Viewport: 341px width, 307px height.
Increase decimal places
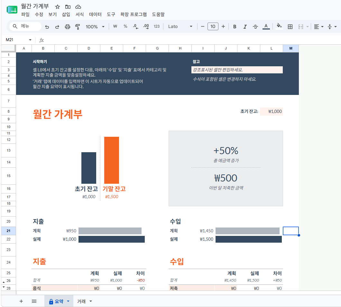146,26
